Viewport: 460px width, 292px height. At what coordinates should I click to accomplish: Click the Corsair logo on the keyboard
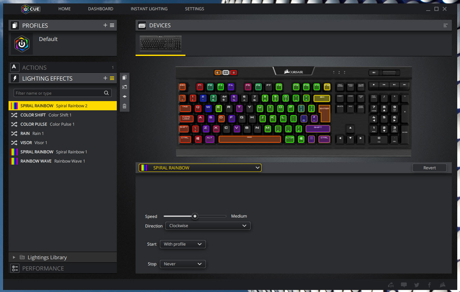click(x=294, y=72)
